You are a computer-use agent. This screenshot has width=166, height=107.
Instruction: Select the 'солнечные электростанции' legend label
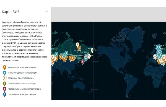pos(22,67)
